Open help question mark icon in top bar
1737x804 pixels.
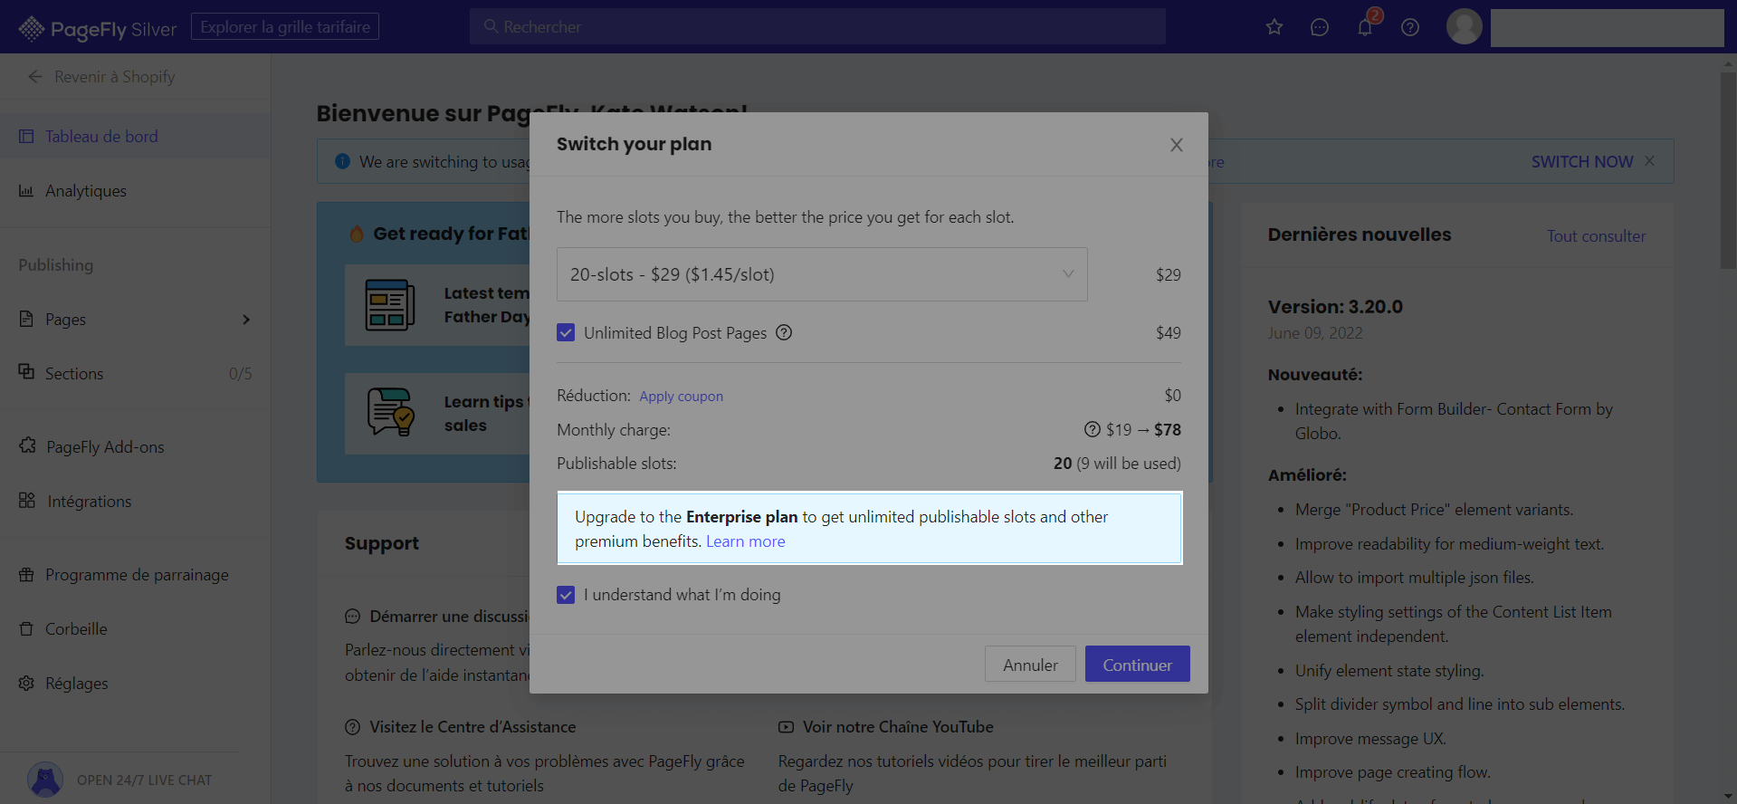[x=1410, y=27]
